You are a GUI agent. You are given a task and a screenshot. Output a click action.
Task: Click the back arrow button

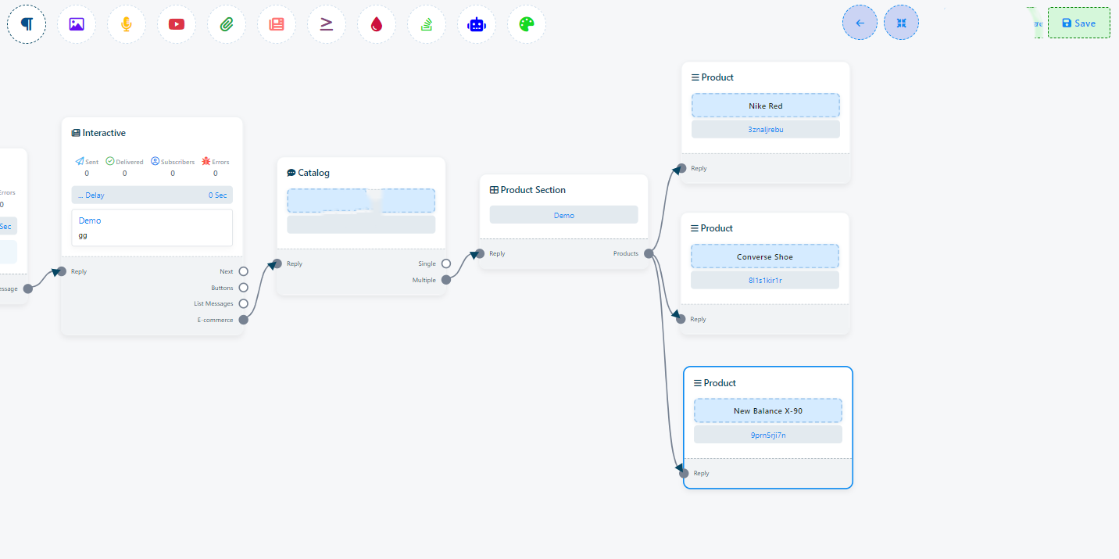pyautogui.click(x=860, y=23)
